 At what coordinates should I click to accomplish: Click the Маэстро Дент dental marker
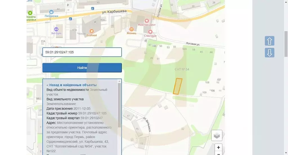click(x=146, y=21)
